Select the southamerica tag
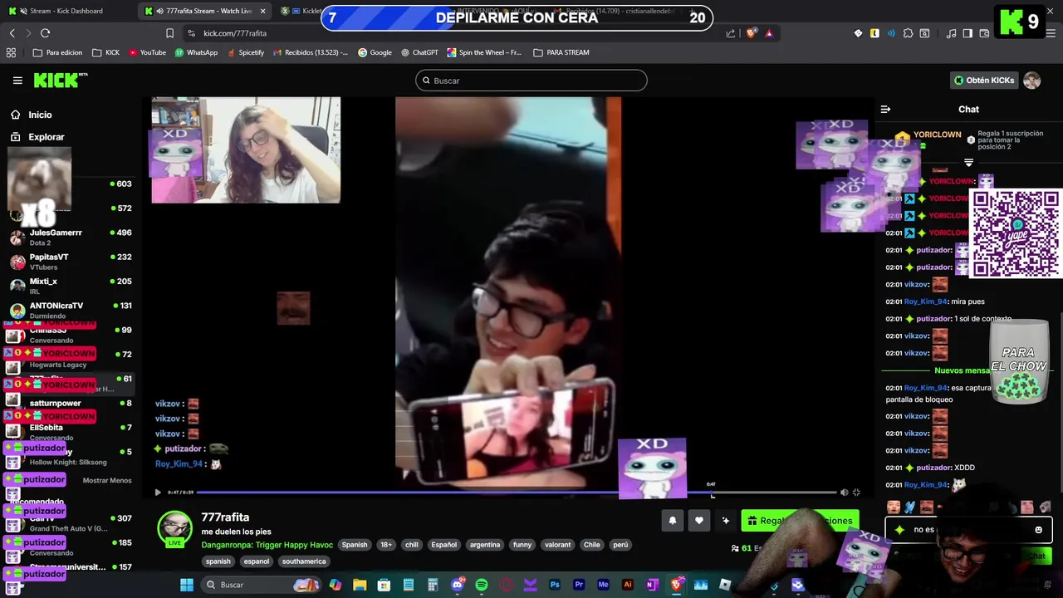The width and height of the screenshot is (1063, 598). pos(304,561)
